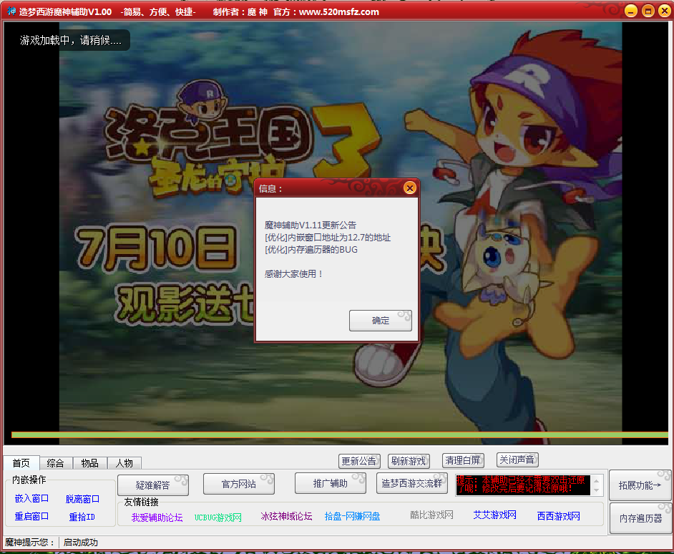This screenshot has width=674, height=554.
Task: Show the 更新公告 announcement
Action: click(359, 461)
